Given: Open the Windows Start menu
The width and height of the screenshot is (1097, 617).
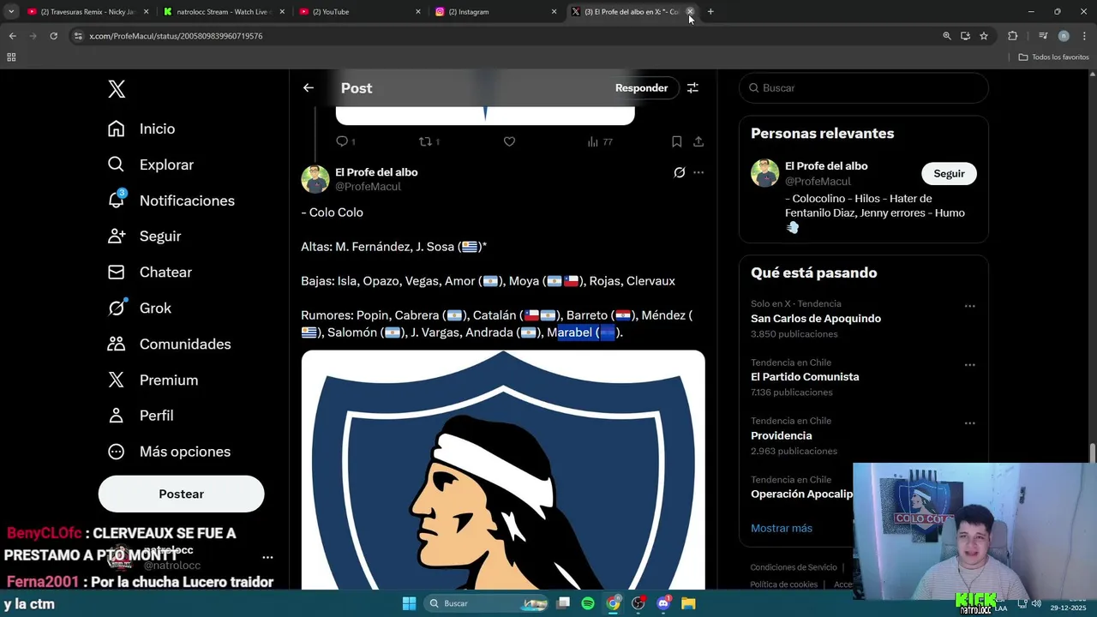Looking at the screenshot, I should pyautogui.click(x=409, y=603).
